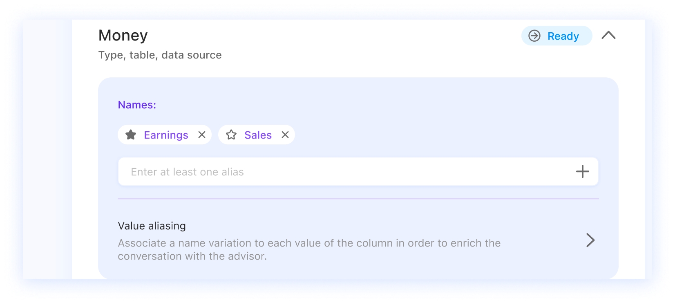Remove the Earnings alias with its X
This screenshot has width=675, height=305.
click(x=202, y=135)
